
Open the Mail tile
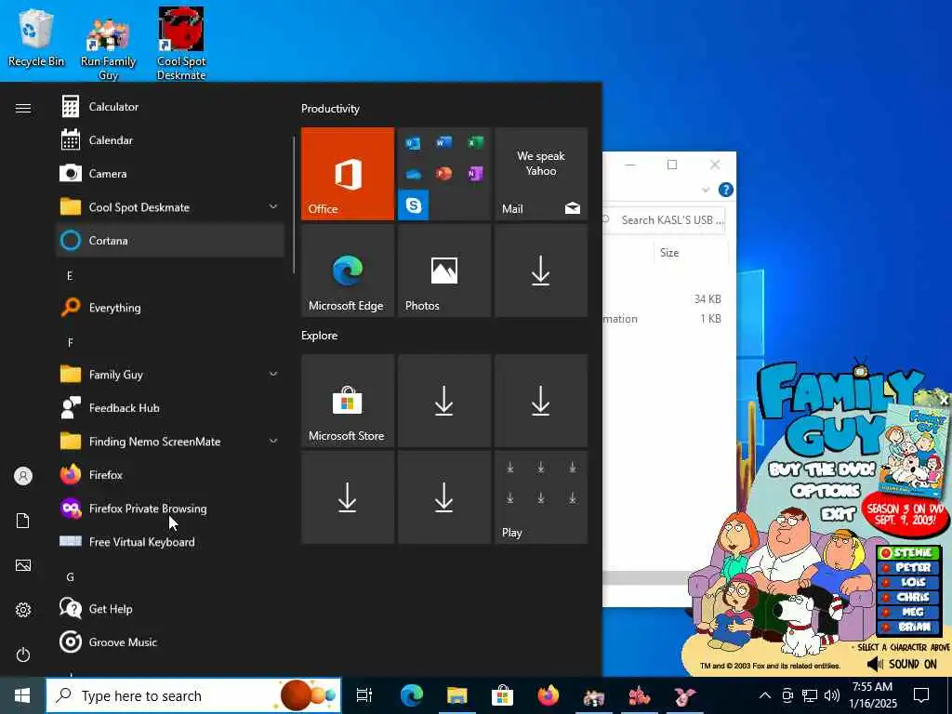point(541,174)
